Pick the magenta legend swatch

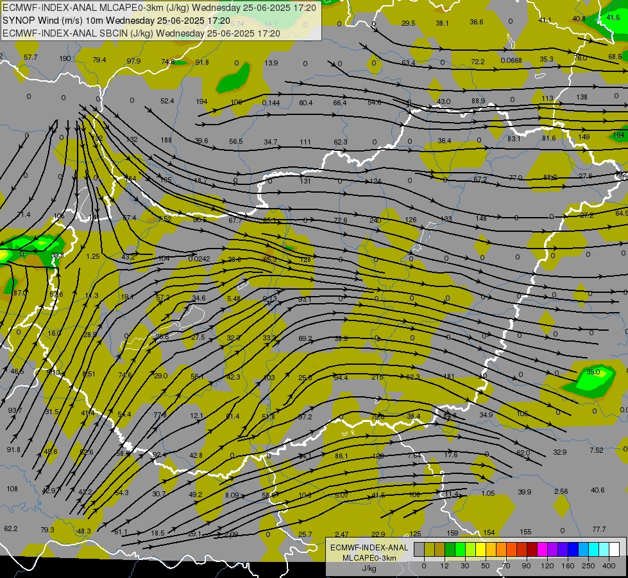(x=542, y=550)
